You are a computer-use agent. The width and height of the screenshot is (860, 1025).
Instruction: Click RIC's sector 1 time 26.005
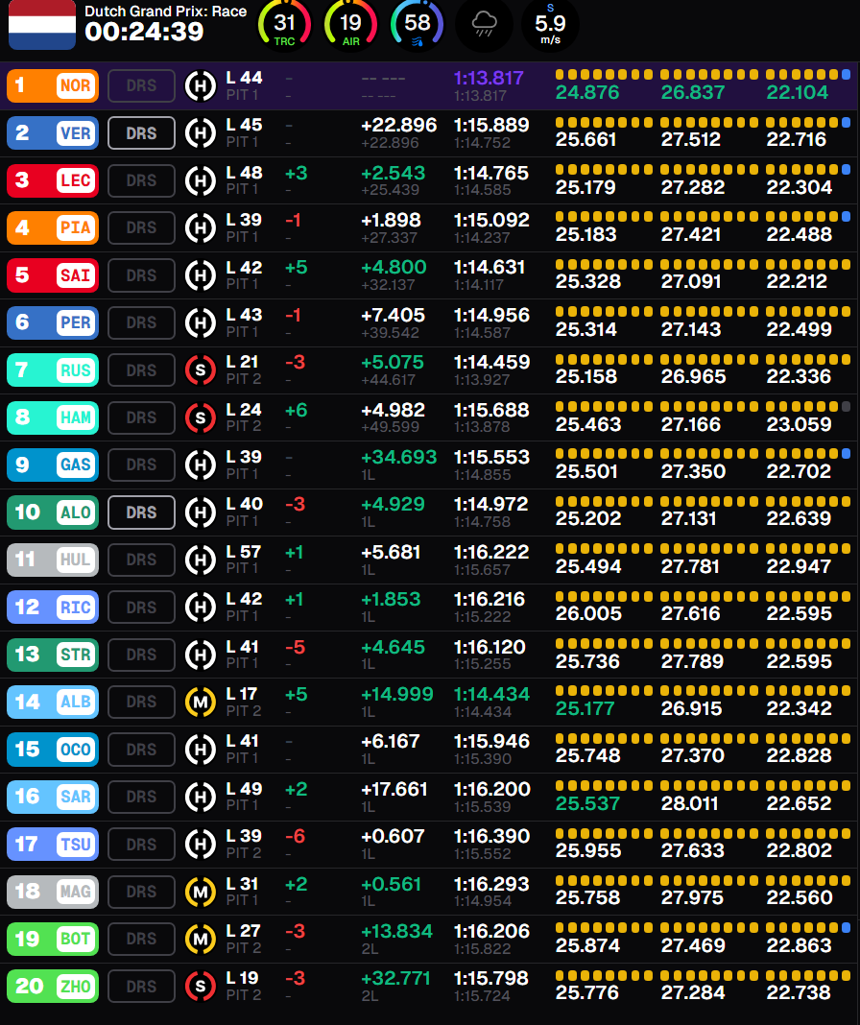[588, 614]
